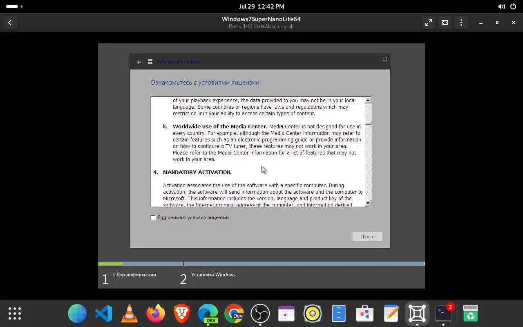
Task: Launch the yellow speaker music app
Action: point(313,314)
